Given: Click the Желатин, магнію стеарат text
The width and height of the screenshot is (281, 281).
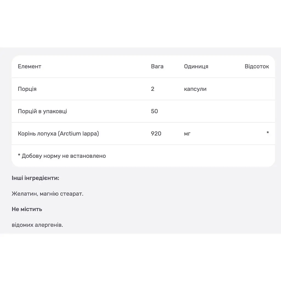Looking at the screenshot, I should click(x=47, y=194).
